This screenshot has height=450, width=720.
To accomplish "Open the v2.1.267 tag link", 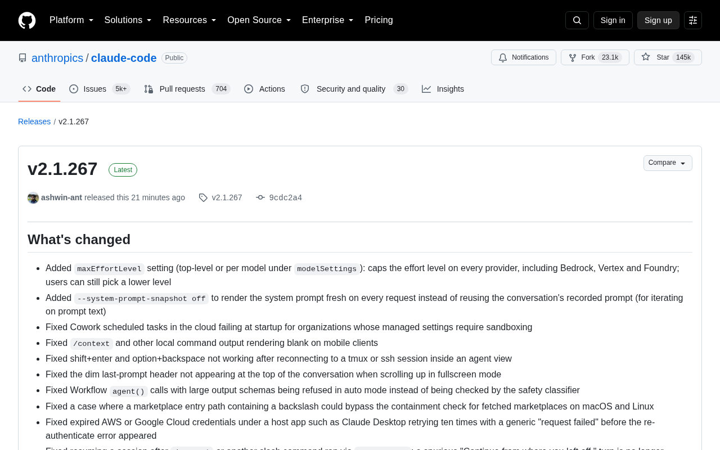I will pos(227,197).
